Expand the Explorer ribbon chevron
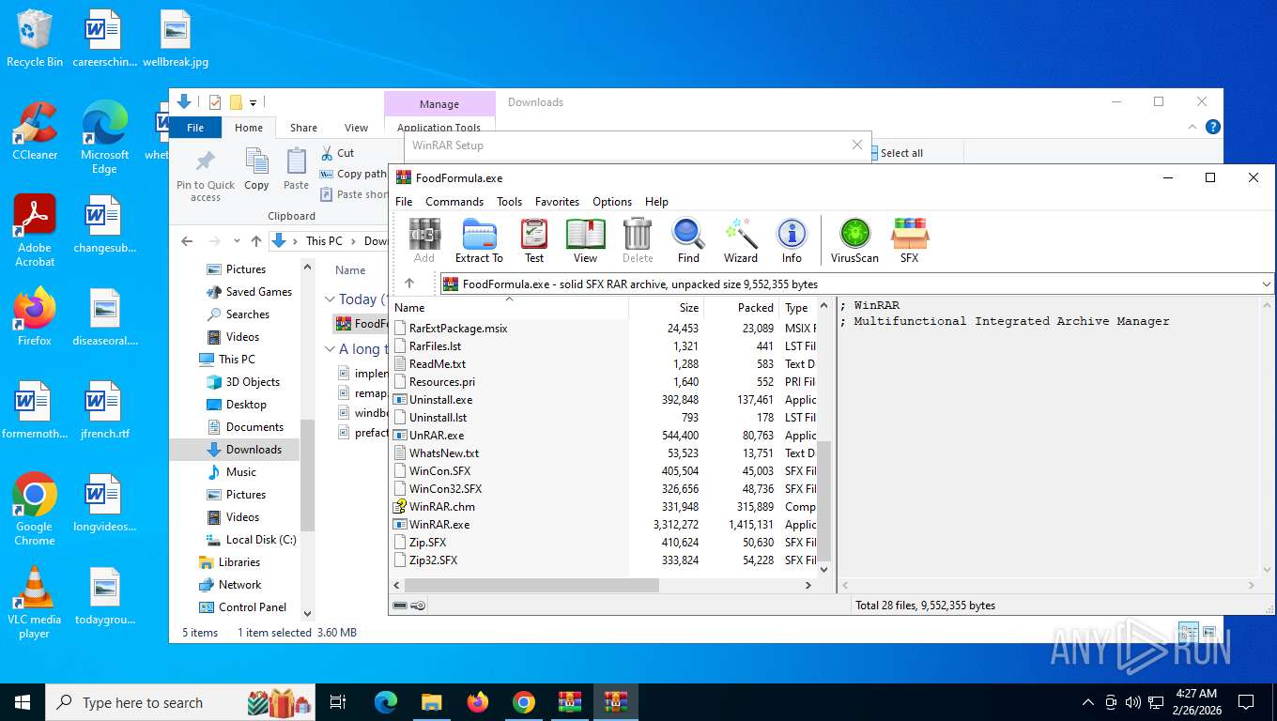Image resolution: width=1277 pixels, height=721 pixels. coord(1192,127)
